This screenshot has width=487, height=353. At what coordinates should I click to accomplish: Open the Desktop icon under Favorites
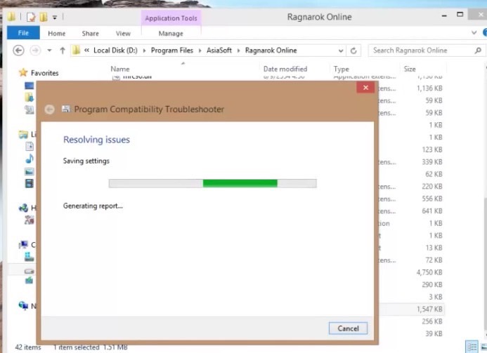pos(30,86)
